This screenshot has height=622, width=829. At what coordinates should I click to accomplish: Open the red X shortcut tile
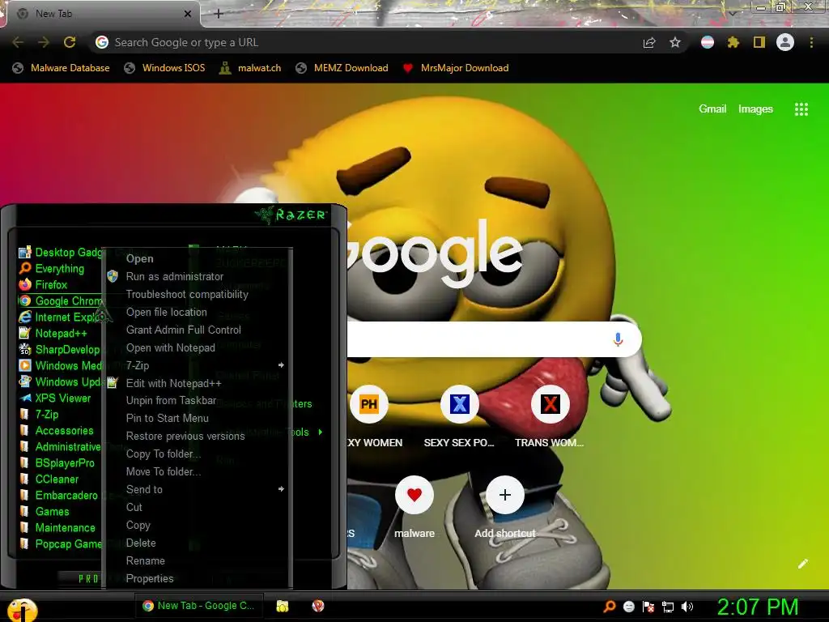550,405
